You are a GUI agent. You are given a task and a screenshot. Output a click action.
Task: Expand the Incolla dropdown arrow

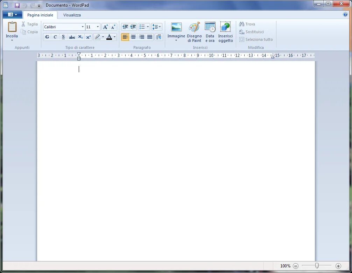coord(12,40)
